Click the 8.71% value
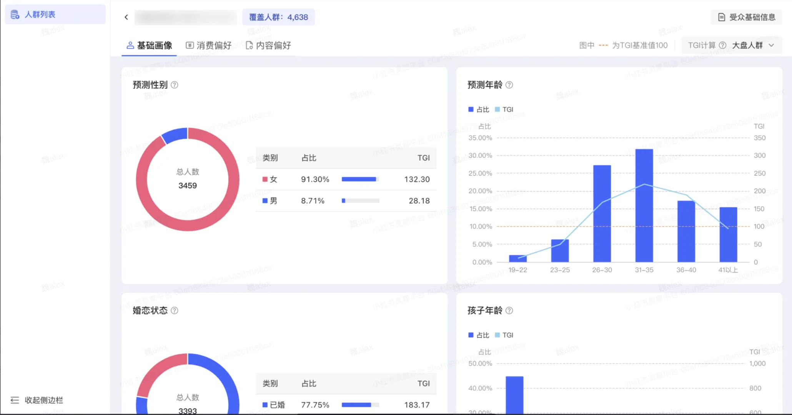792x415 pixels. click(313, 201)
